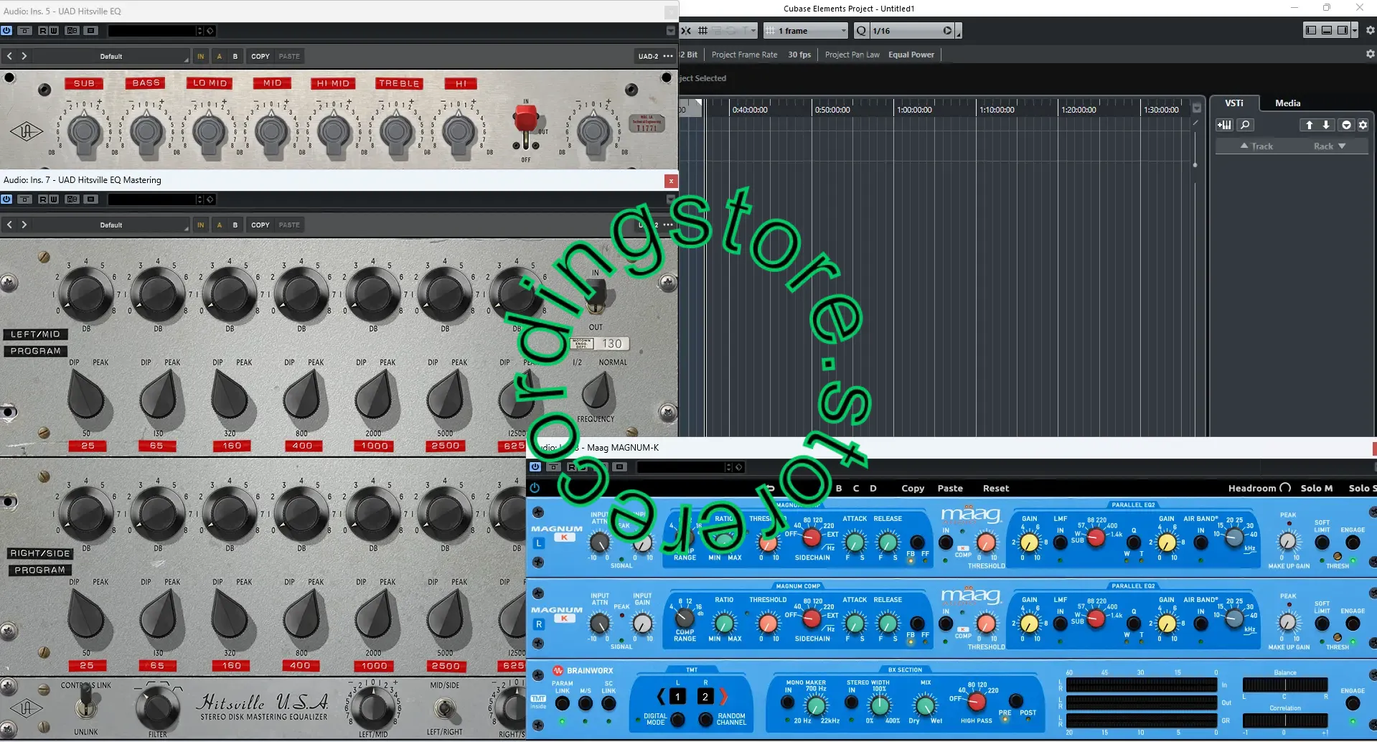Toggle Mono Maker IN button
1377x742 pixels.
pos(788,702)
